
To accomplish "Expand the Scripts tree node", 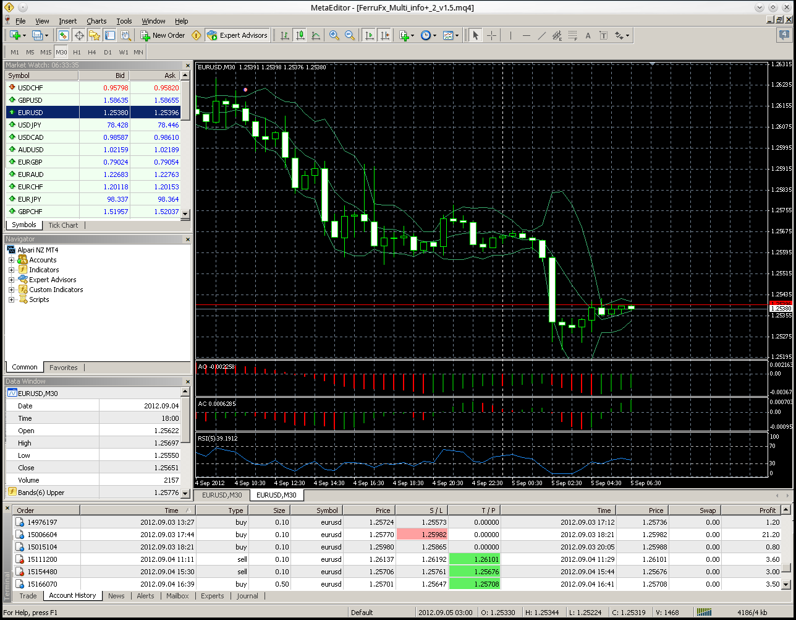I will click(x=11, y=299).
